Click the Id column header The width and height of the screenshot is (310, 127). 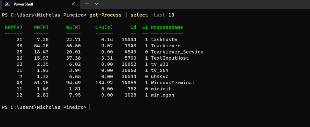point(133,27)
